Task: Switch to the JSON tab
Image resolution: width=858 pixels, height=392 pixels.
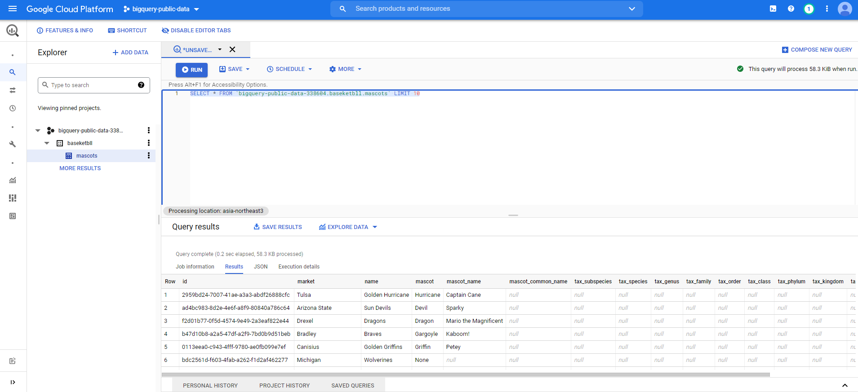Action: coord(261,267)
